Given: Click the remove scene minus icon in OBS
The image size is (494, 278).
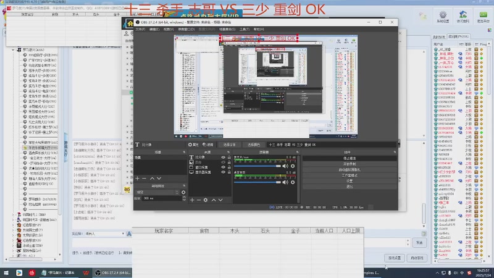Looking at the screenshot, I should click(144, 179).
